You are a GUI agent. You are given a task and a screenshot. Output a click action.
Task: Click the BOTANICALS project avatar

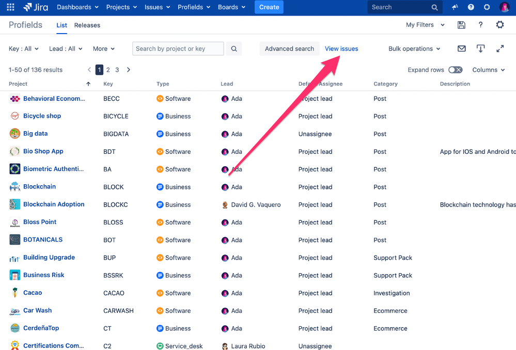[15, 240]
